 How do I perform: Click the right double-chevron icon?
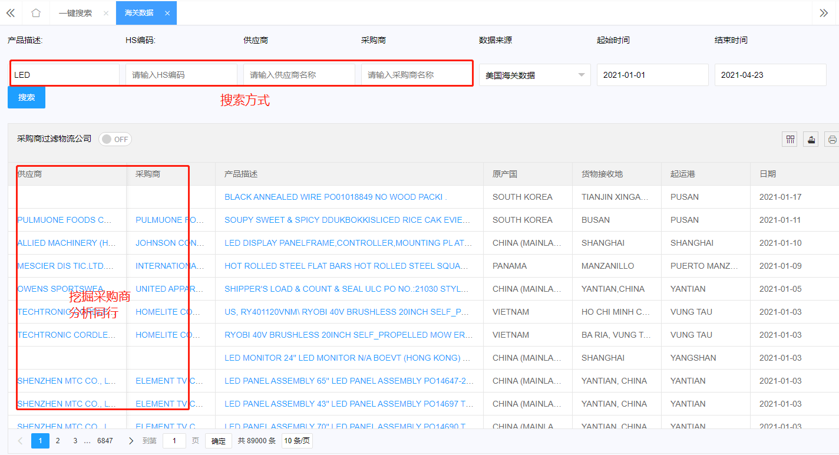click(824, 13)
